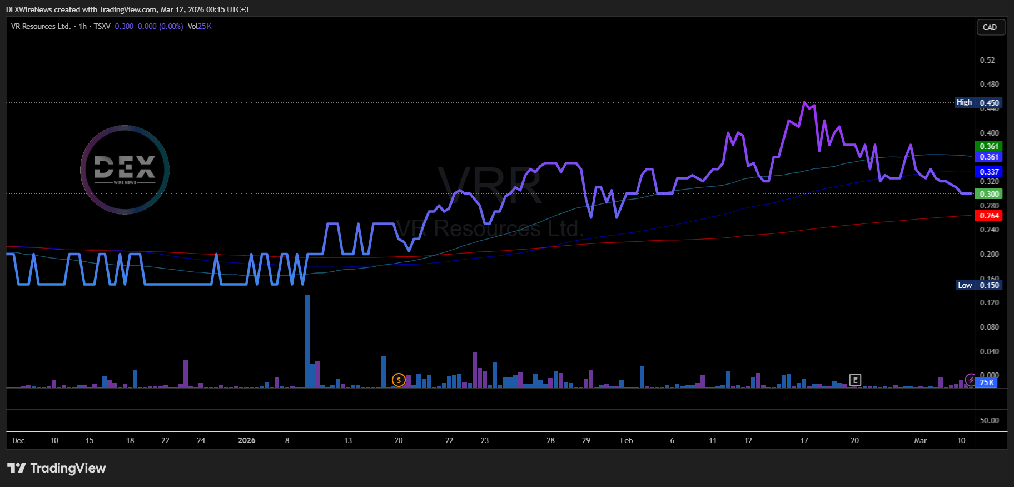Viewport: 1014px width, 487px height.
Task: Click the 2026 label on time axis
Action: [246, 440]
